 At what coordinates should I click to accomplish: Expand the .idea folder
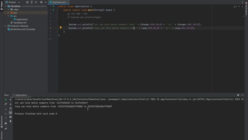coord(8,9)
